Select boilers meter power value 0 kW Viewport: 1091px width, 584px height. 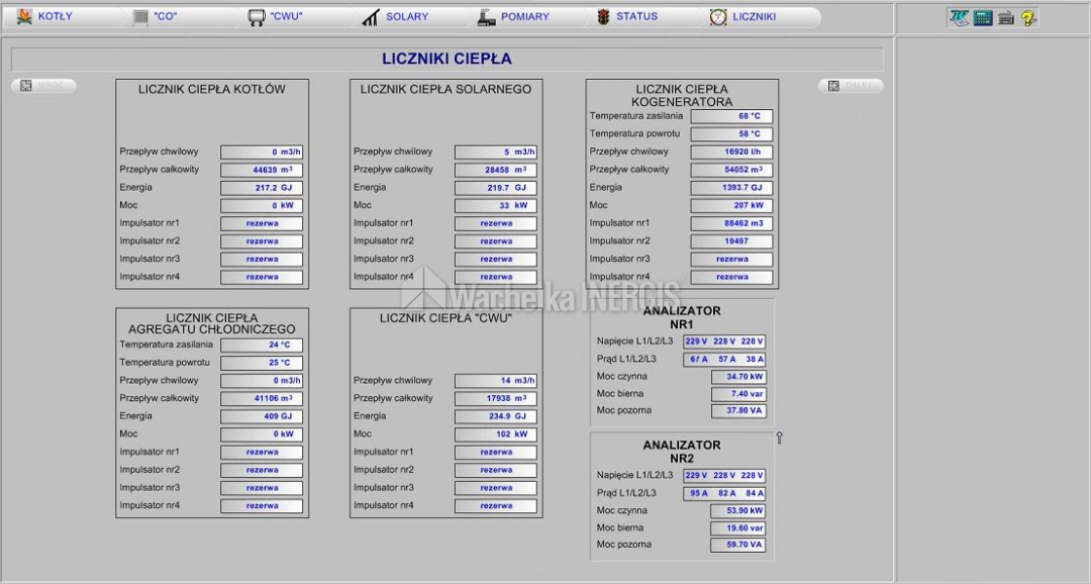tap(262, 205)
